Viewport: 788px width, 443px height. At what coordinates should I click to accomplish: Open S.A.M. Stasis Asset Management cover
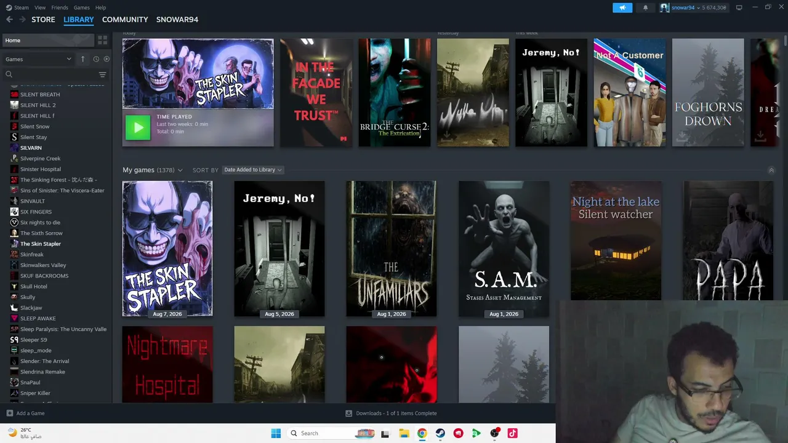tap(504, 249)
